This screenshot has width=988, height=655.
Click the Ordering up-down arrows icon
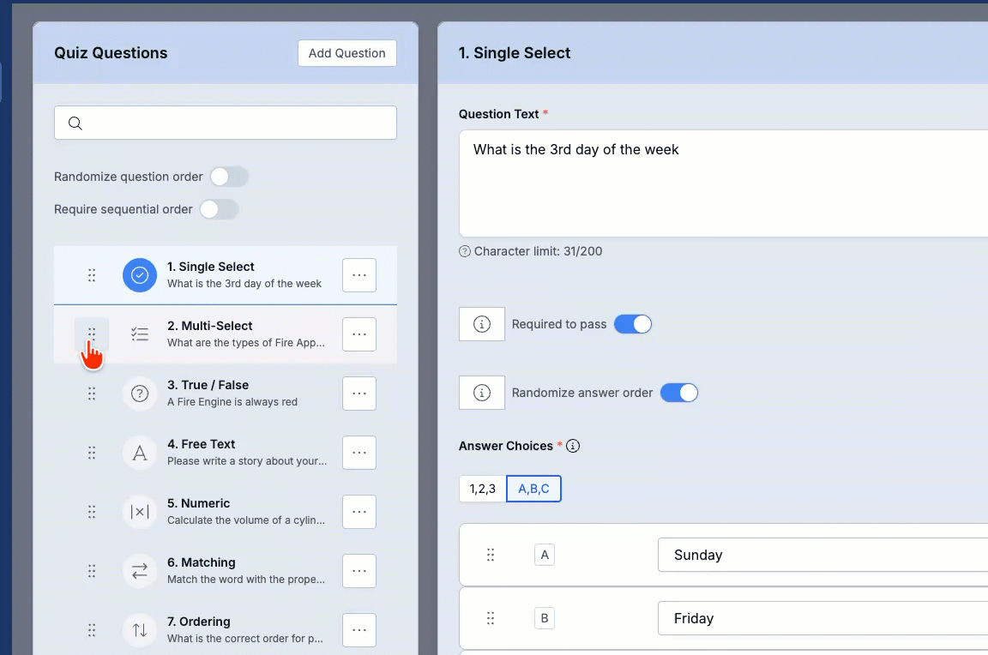(x=139, y=630)
